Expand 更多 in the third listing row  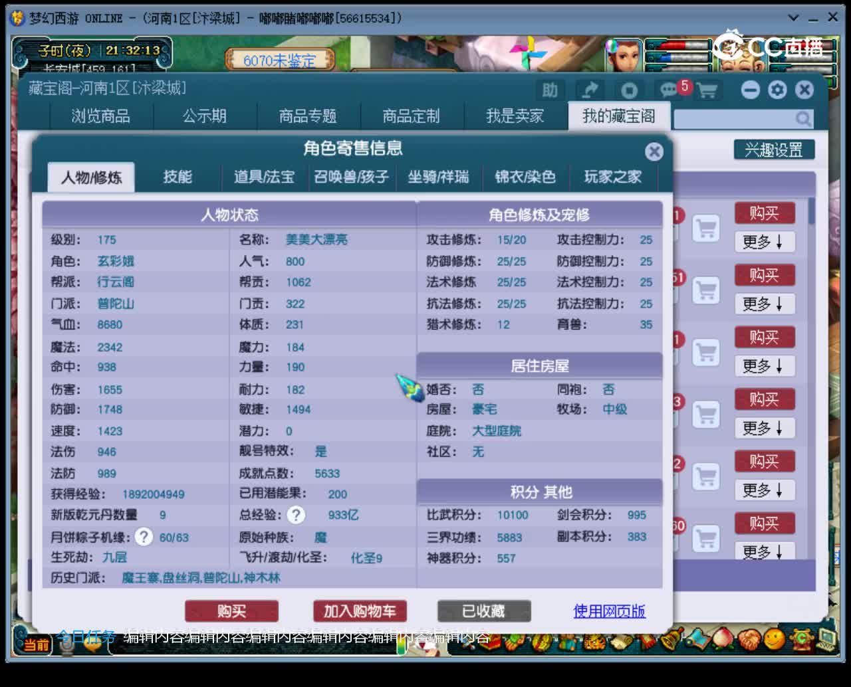[764, 366]
